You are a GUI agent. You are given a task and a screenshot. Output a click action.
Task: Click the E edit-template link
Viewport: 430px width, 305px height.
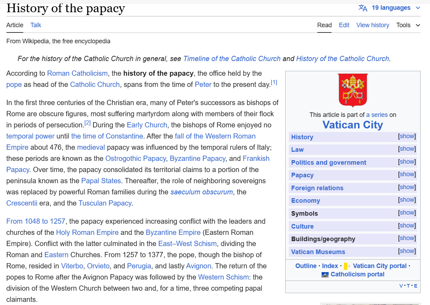coord(416,286)
